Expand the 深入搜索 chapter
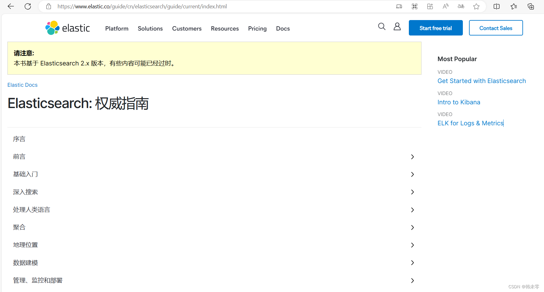Screen dimensions: 544x292 tap(412, 192)
